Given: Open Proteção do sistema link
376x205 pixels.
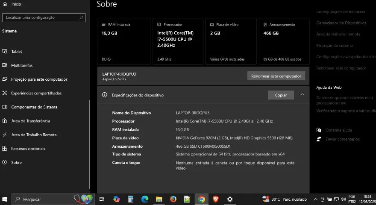Looking at the screenshot, I should (x=334, y=46).
